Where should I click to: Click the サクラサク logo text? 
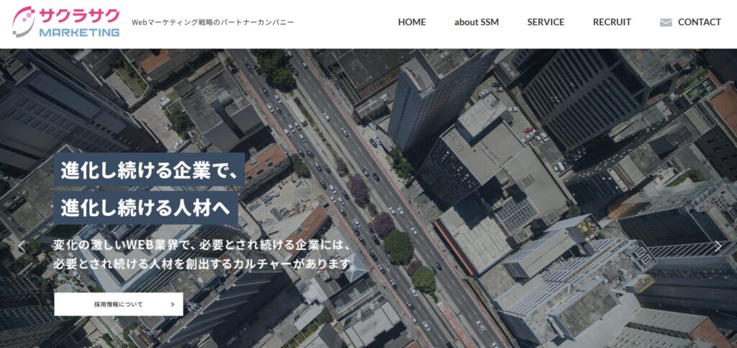tap(79, 15)
